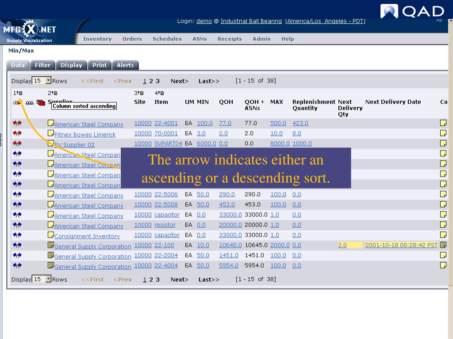Jump to Last>> page in top pager
453x339 pixels.
pos(209,81)
